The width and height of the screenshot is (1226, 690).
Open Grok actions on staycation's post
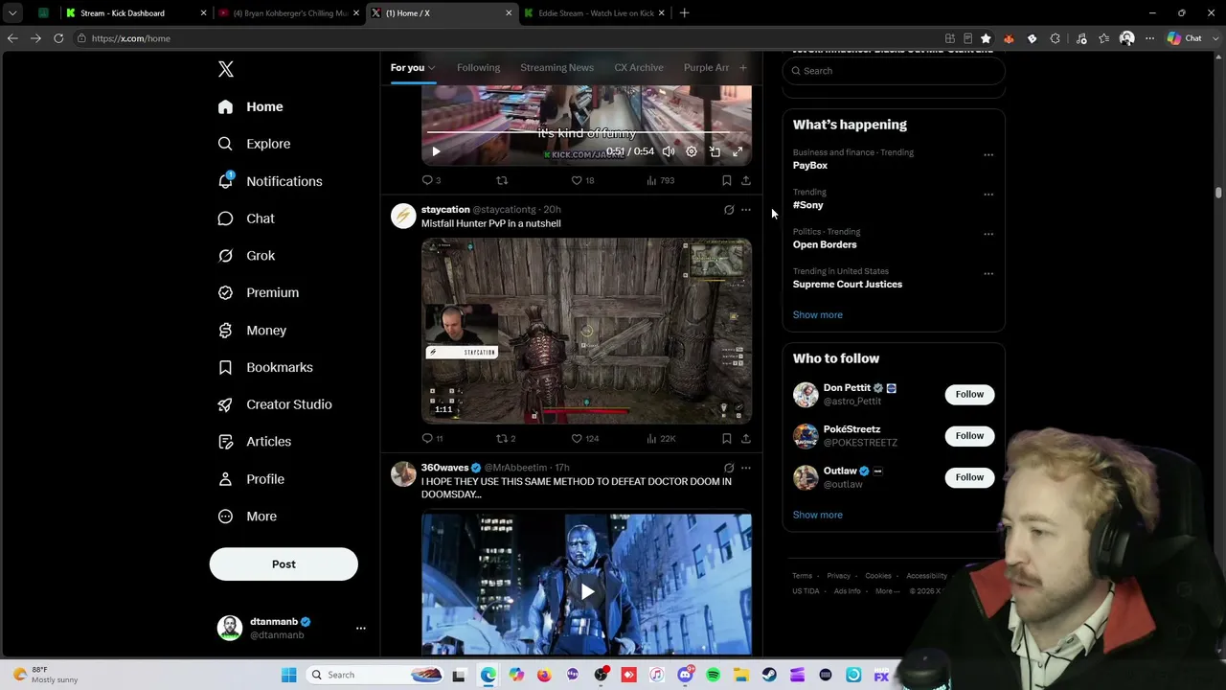(729, 210)
